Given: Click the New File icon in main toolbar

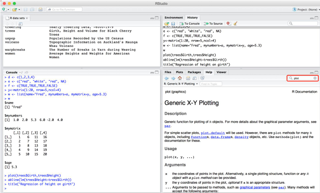Looking at the screenshot, I should [x=4, y=9].
